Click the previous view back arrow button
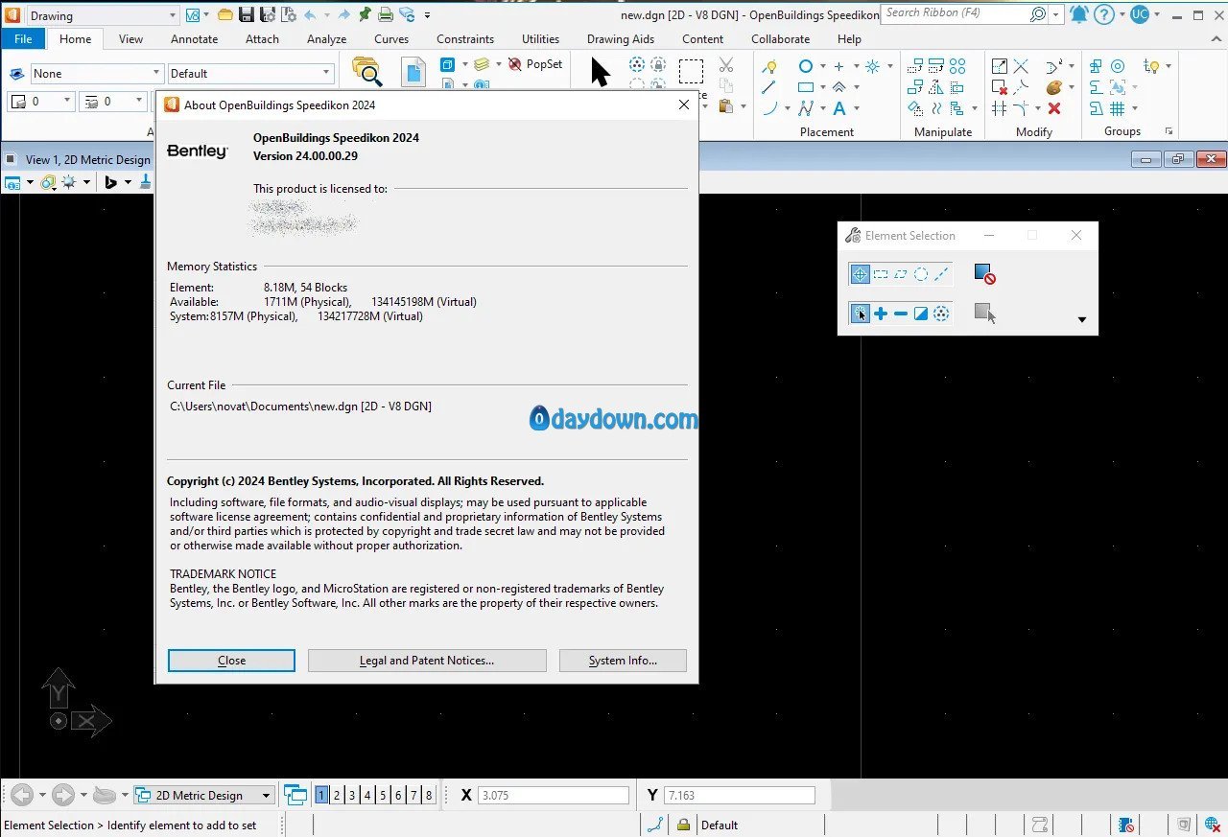The width and height of the screenshot is (1228, 837). click(22, 795)
